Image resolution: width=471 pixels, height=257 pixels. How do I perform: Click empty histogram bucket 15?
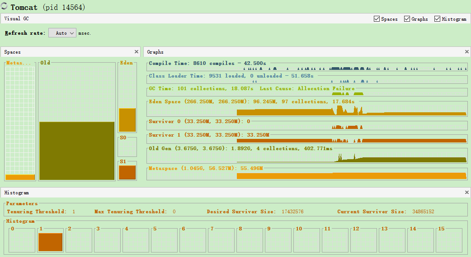click(x=449, y=241)
